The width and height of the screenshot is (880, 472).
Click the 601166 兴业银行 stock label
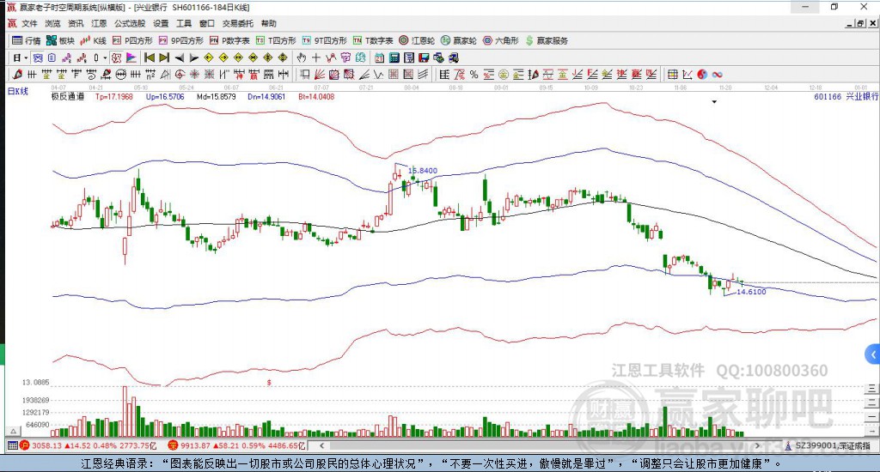[x=846, y=96]
